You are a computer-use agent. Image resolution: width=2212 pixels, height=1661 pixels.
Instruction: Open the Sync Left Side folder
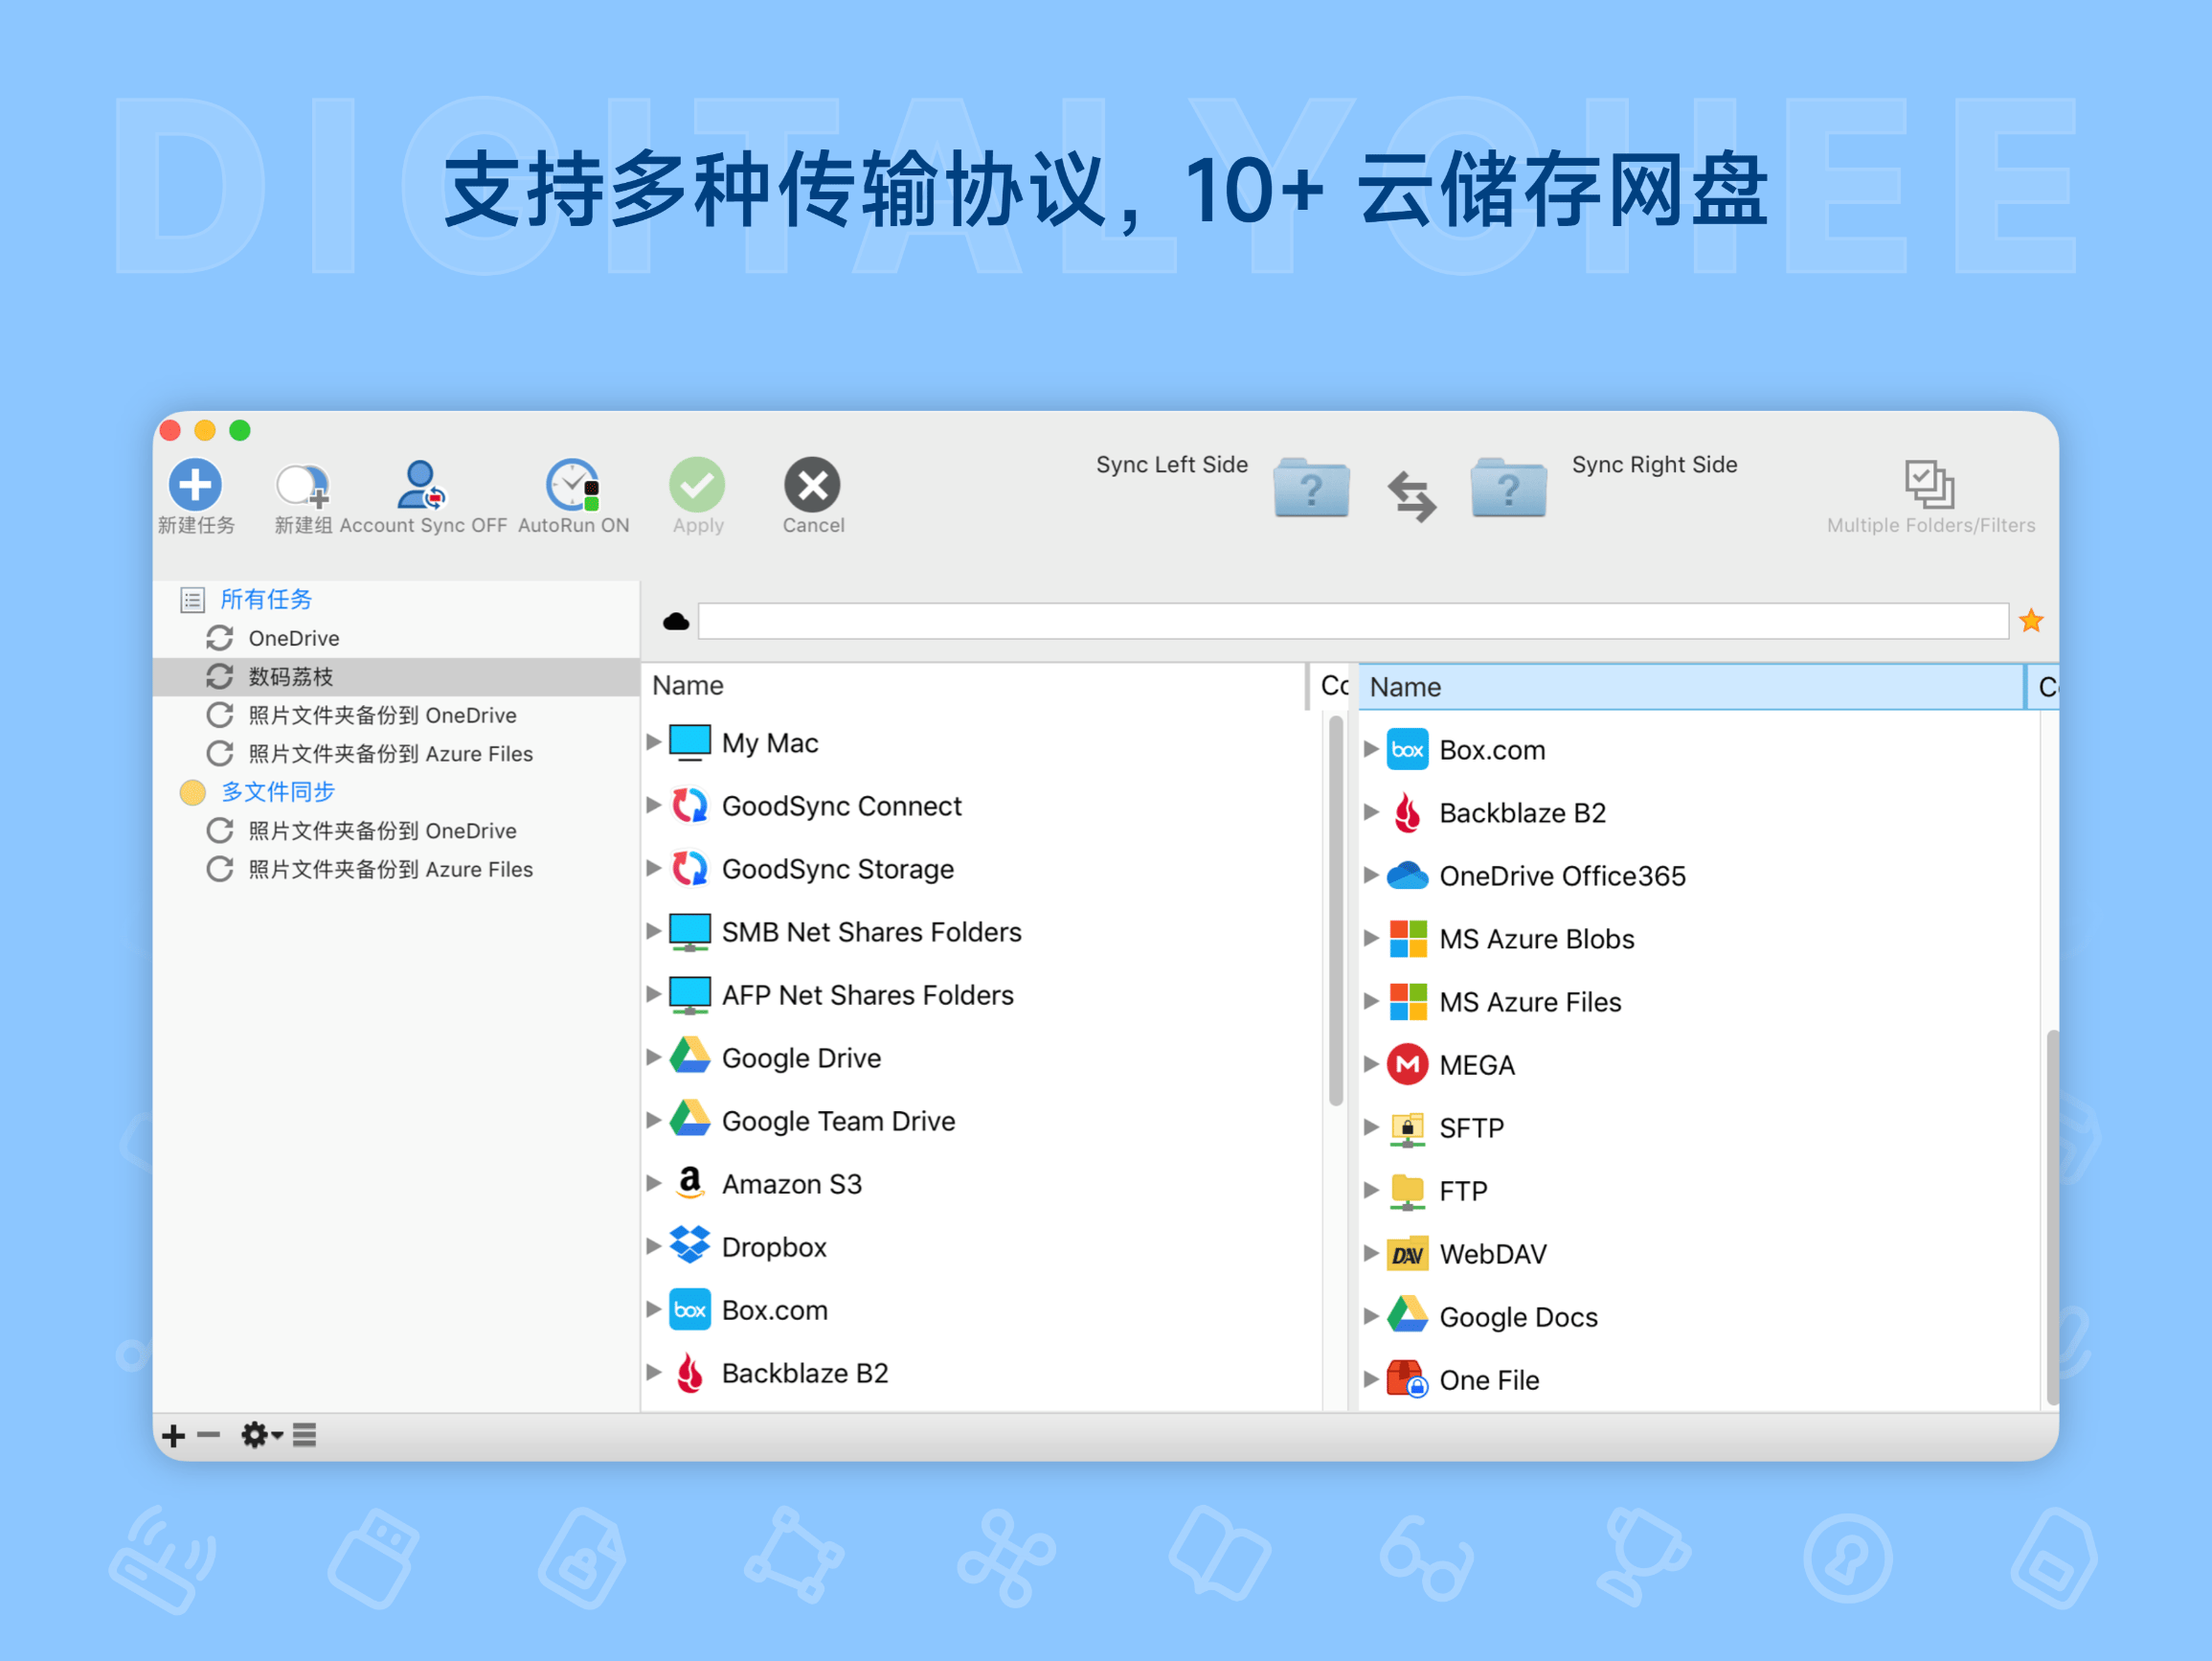point(1311,489)
